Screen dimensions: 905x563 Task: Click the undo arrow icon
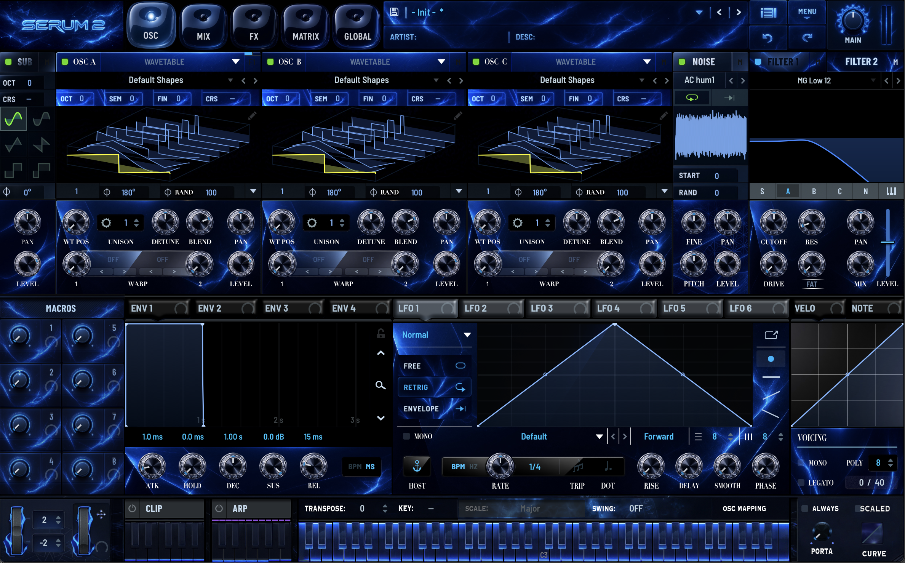tap(767, 37)
